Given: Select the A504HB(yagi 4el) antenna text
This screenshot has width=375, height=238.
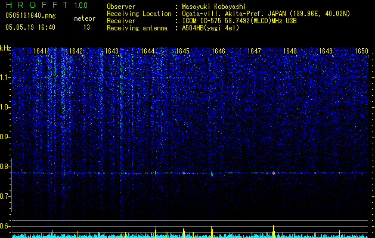Looking at the screenshot, I should pos(210,28).
